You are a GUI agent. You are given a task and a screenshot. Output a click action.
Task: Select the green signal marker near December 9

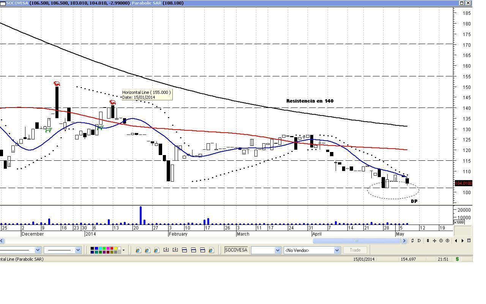(49, 130)
